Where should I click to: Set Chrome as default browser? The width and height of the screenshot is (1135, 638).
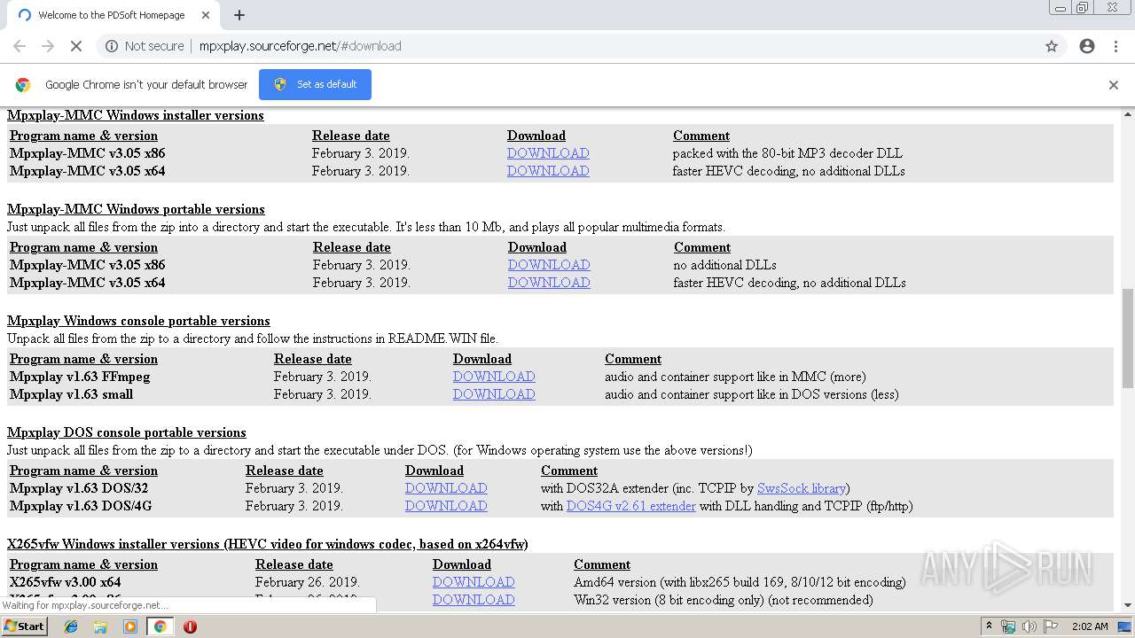coord(315,84)
